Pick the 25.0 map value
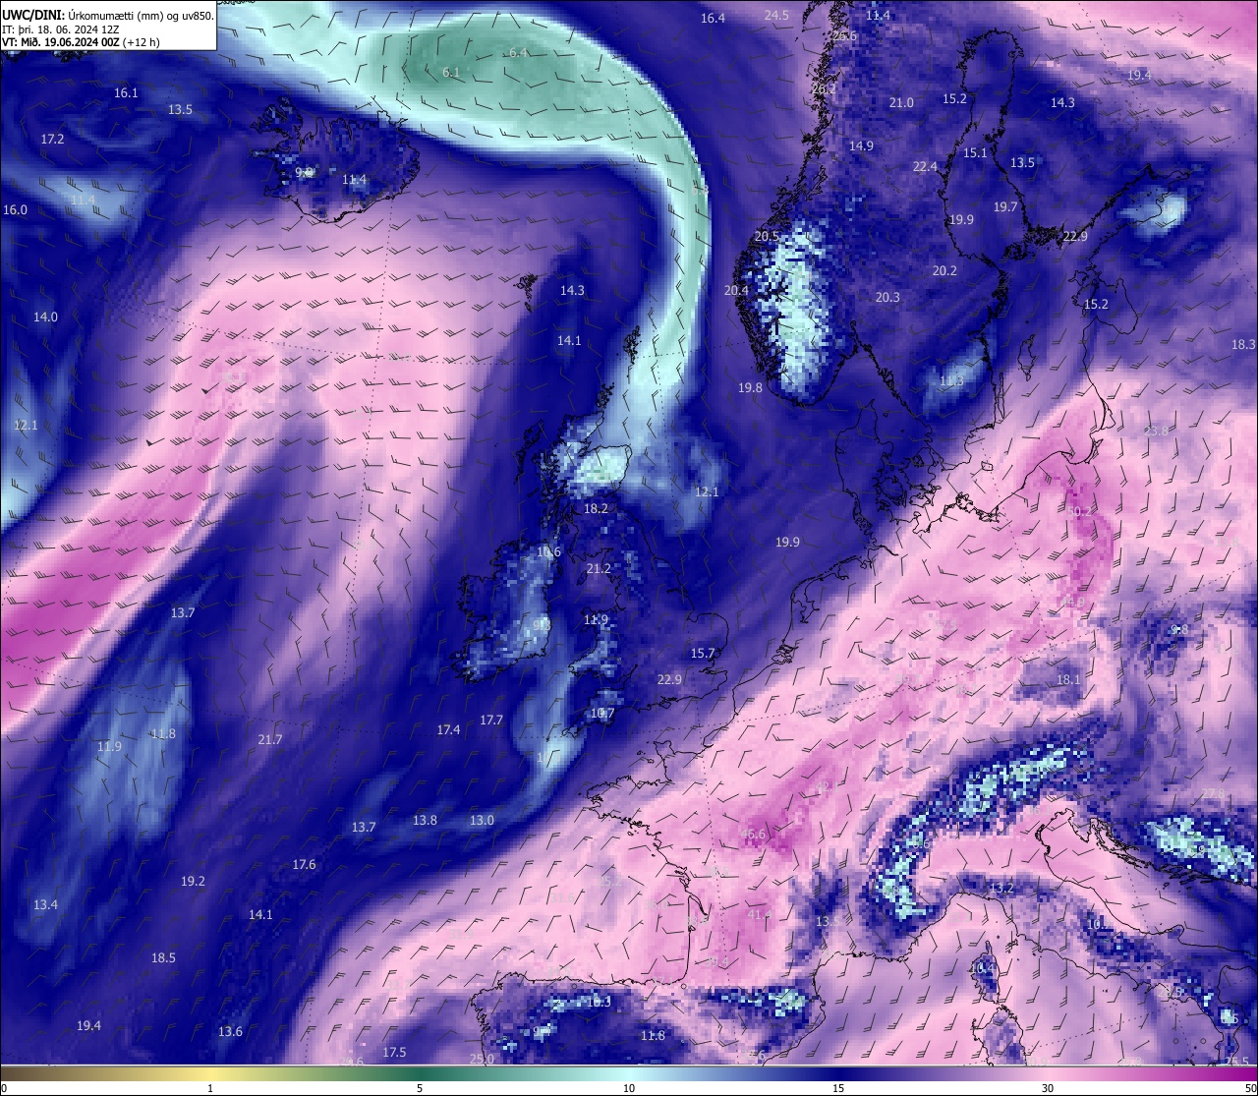The height and width of the screenshot is (1096, 1258). (x=482, y=1060)
